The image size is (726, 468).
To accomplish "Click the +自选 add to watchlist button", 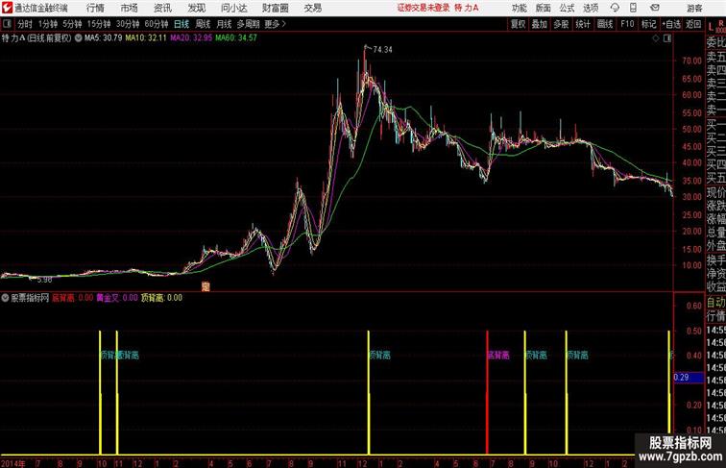I will click(x=671, y=24).
